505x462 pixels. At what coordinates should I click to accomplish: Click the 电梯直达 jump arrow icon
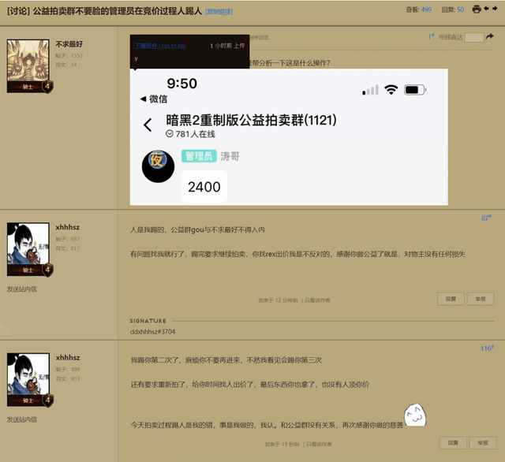point(489,37)
